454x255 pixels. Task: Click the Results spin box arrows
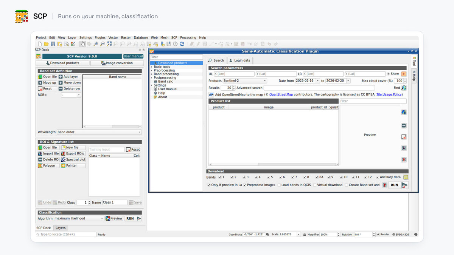[x=234, y=88]
